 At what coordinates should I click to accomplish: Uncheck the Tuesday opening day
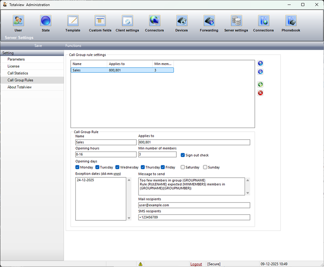tap(97, 167)
